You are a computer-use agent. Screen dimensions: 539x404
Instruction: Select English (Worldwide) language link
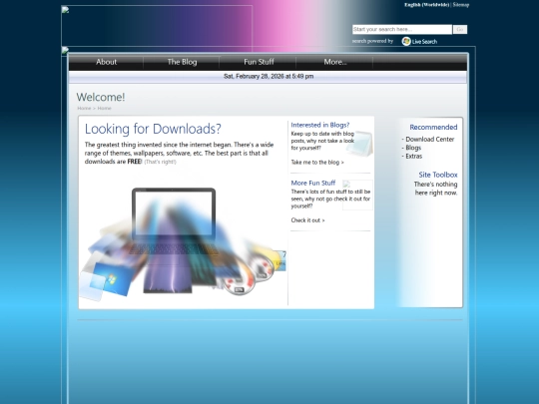click(x=426, y=5)
